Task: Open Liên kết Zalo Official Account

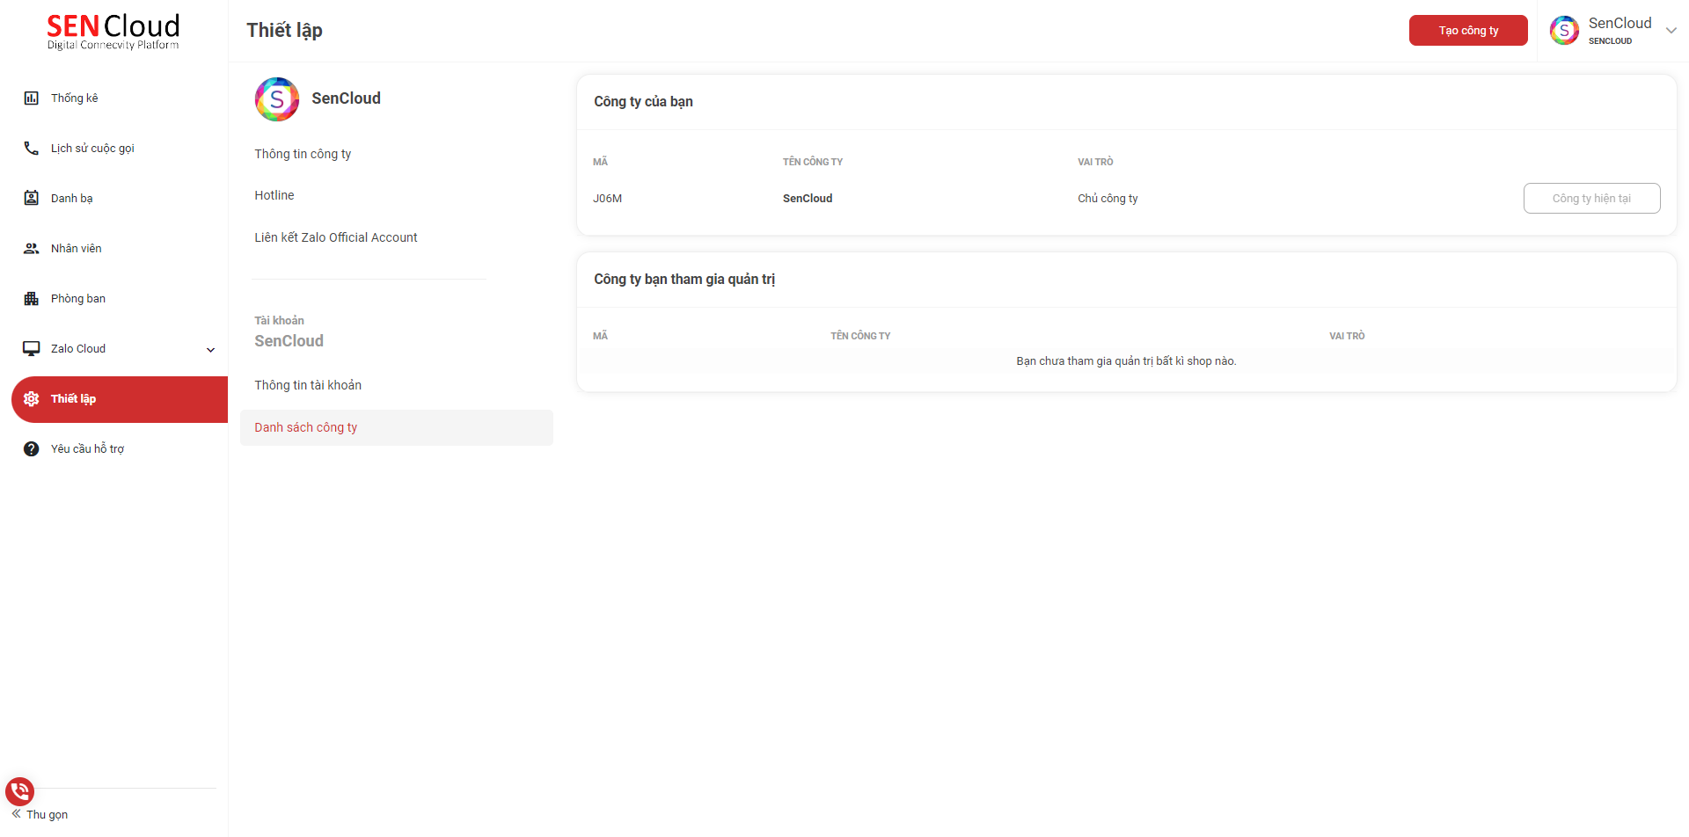Action: [336, 237]
